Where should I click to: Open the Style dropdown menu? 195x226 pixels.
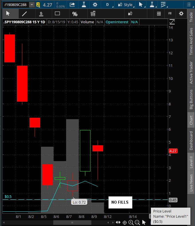[126, 5]
